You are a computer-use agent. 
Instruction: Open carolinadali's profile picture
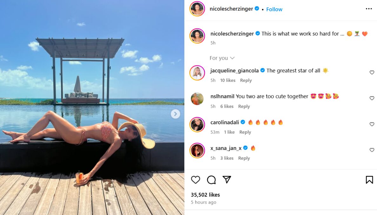(x=197, y=125)
